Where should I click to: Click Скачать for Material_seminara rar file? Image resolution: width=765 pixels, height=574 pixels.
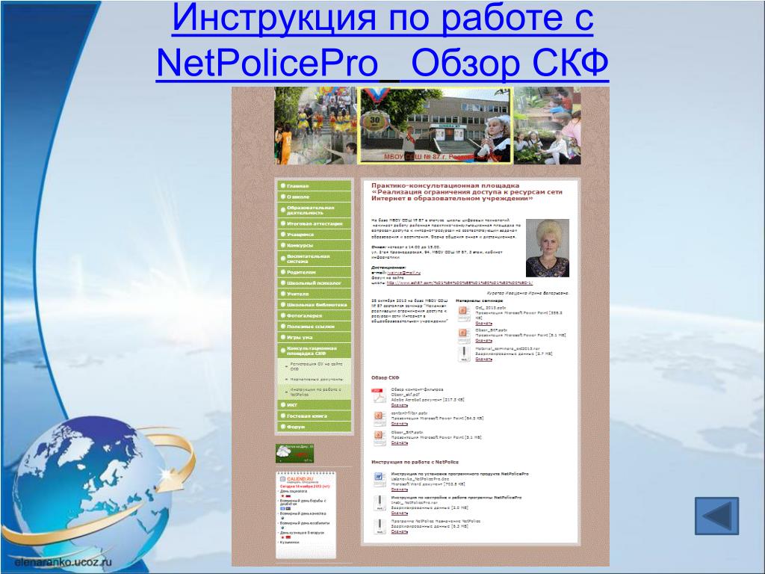483,359
